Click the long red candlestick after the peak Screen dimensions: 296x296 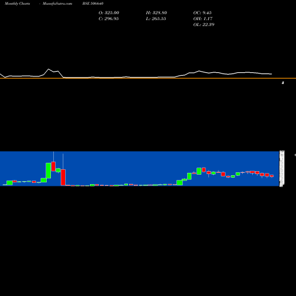tap(63, 177)
